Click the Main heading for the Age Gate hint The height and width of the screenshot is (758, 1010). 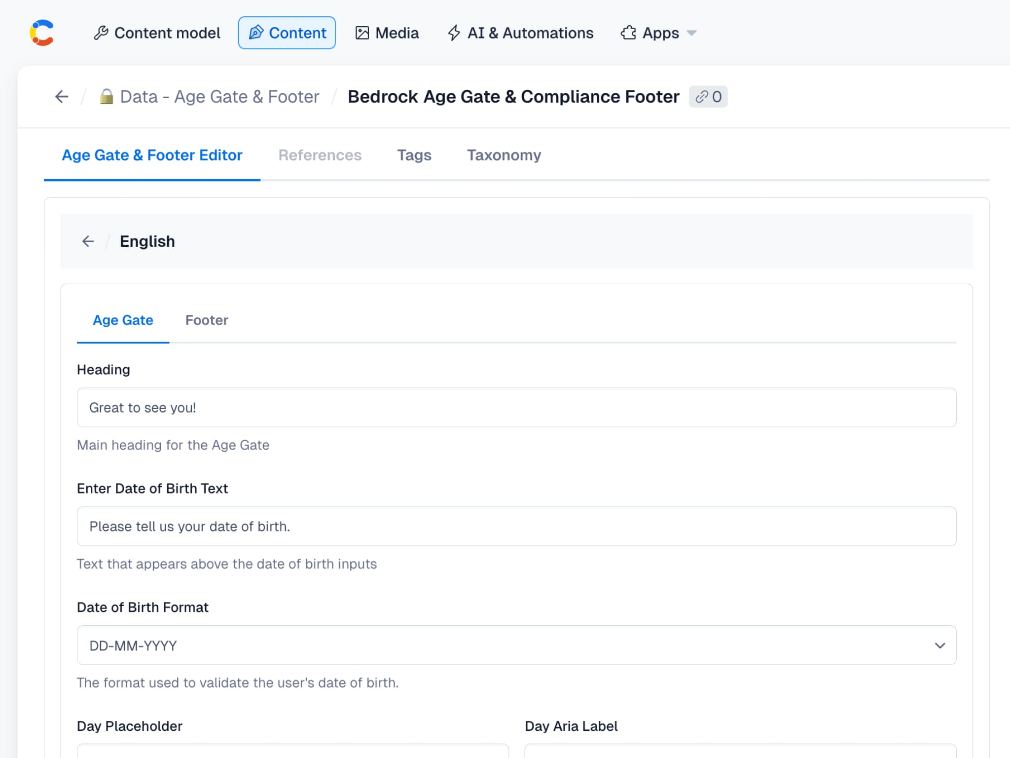[x=173, y=445]
